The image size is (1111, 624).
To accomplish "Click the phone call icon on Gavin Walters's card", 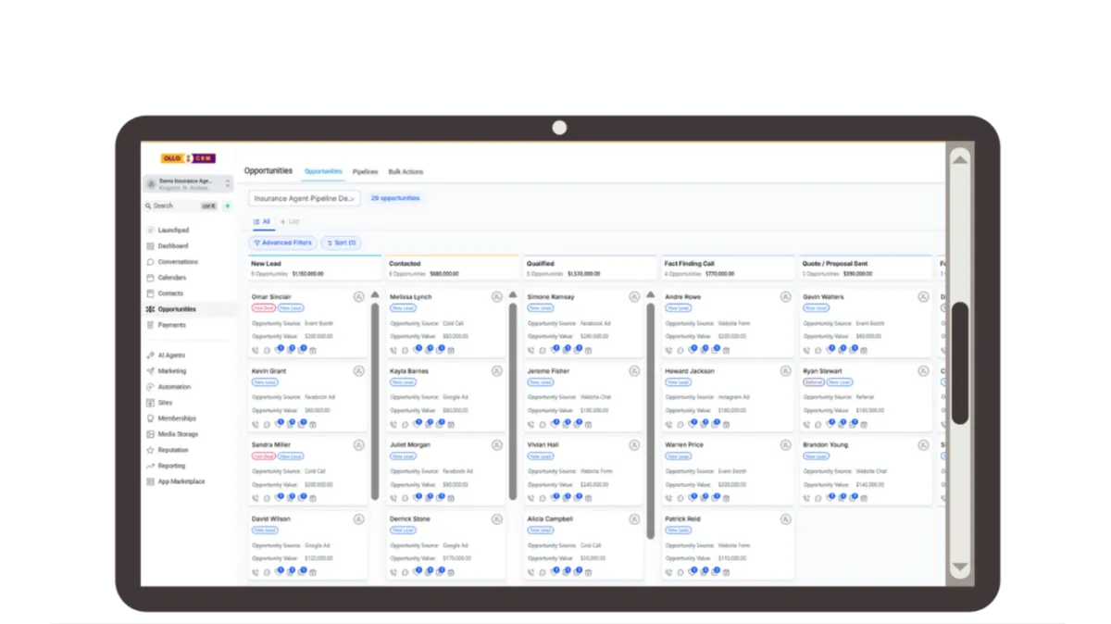I will pos(807,351).
